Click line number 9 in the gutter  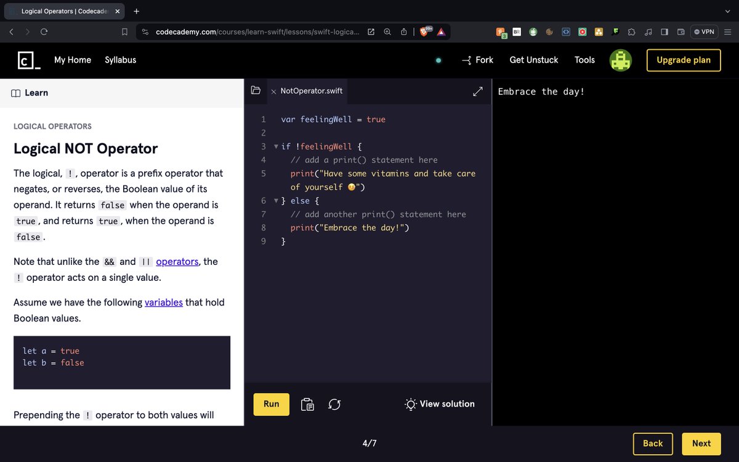pyautogui.click(x=264, y=241)
